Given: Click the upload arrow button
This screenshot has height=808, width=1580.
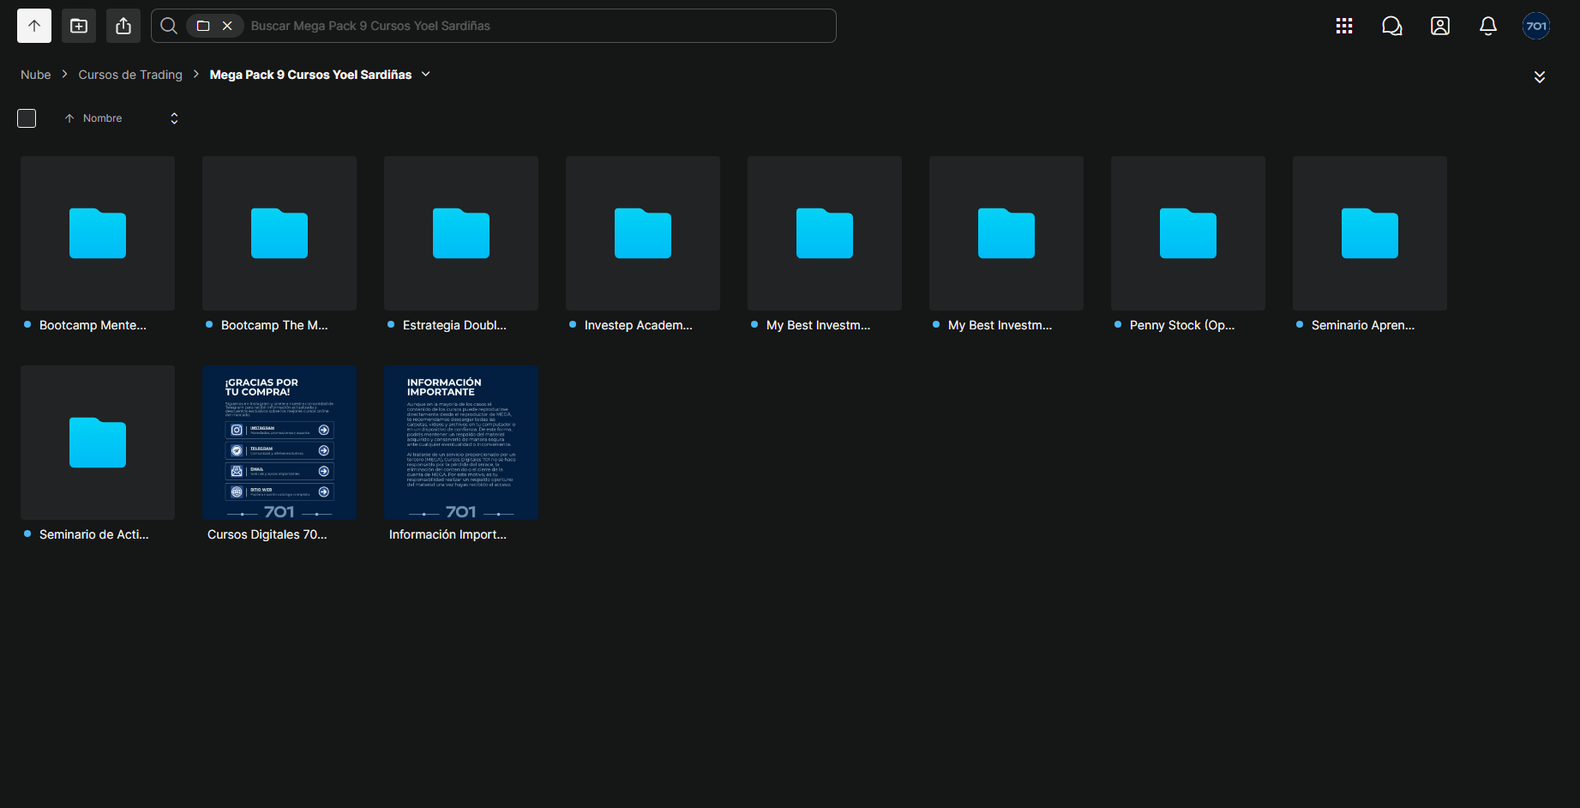Looking at the screenshot, I should click(34, 26).
